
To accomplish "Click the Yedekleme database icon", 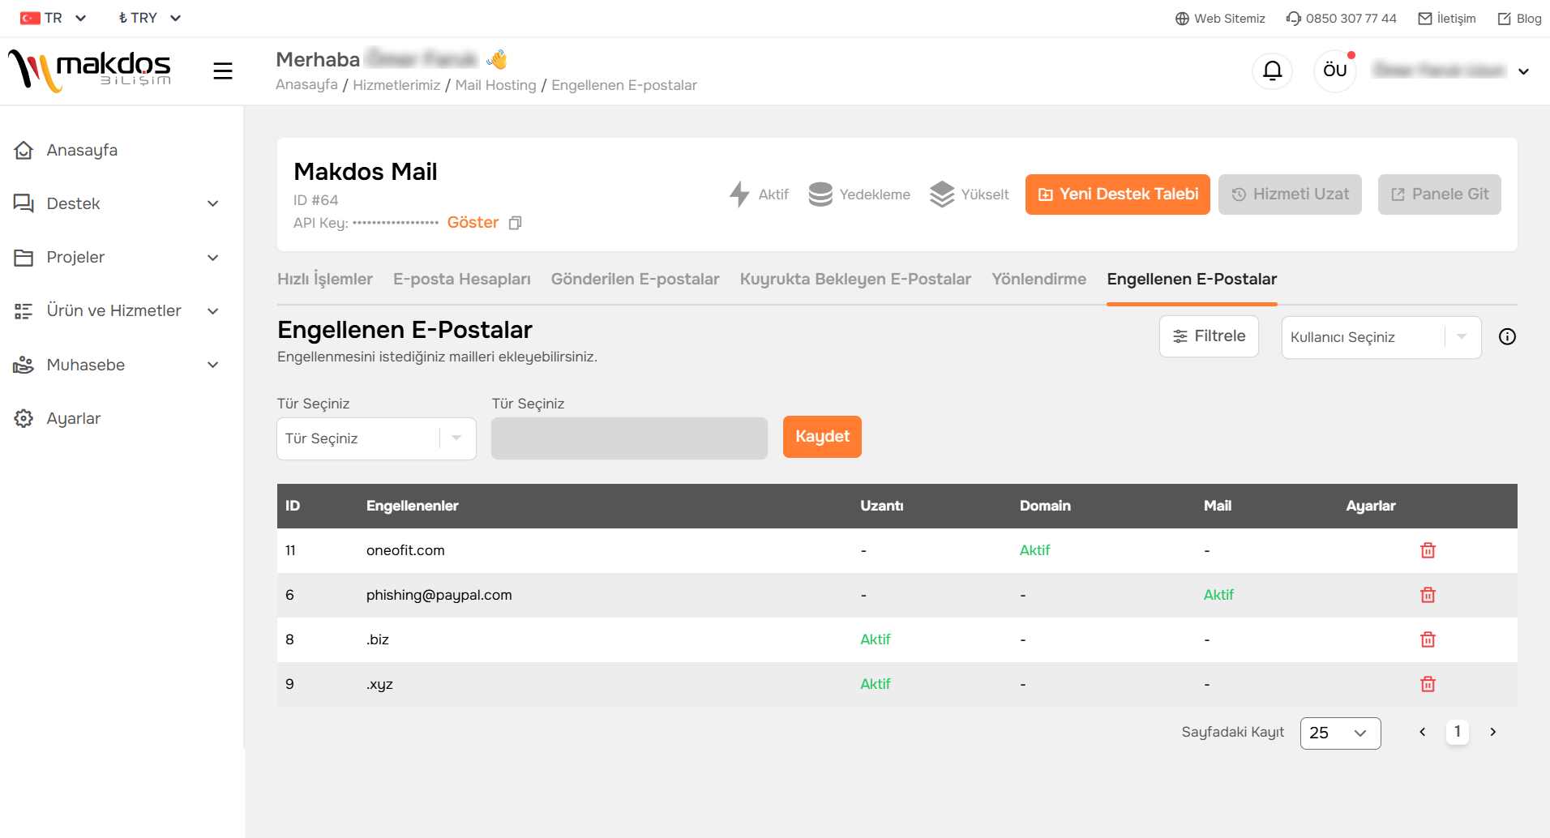I will point(820,195).
